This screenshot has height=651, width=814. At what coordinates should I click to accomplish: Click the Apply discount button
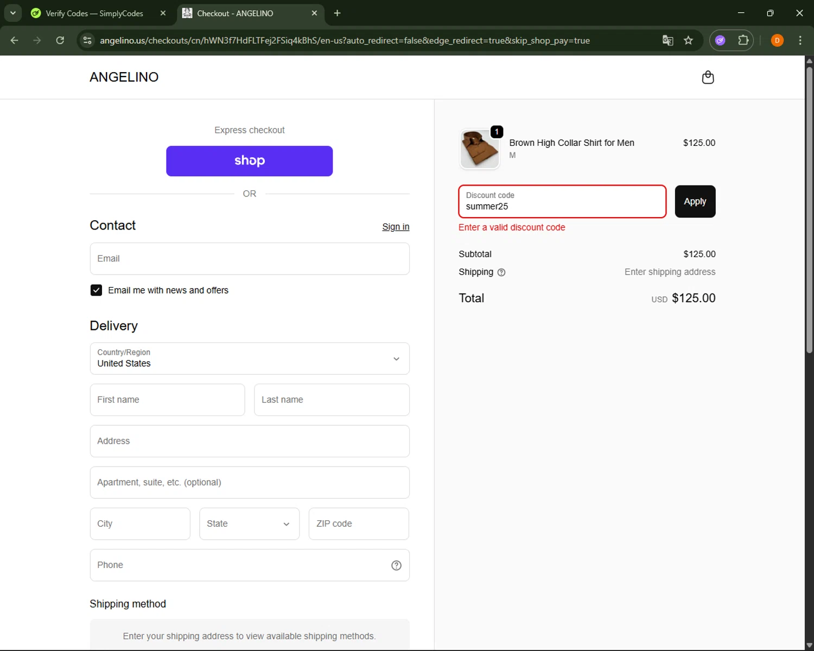[695, 202]
